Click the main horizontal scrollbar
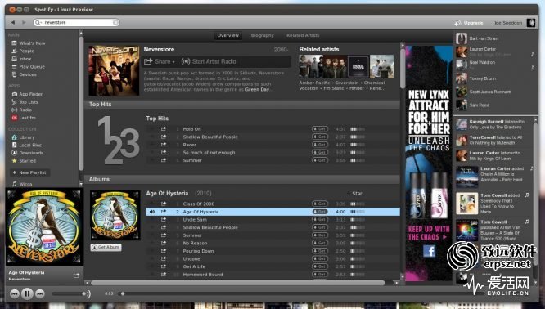The width and height of the screenshot is (545, 309). [238, 283]
